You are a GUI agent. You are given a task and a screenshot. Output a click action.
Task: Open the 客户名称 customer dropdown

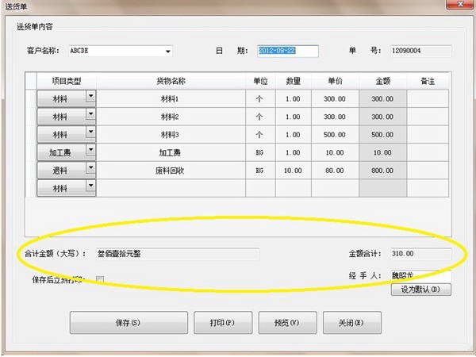[x=167, y=52]
